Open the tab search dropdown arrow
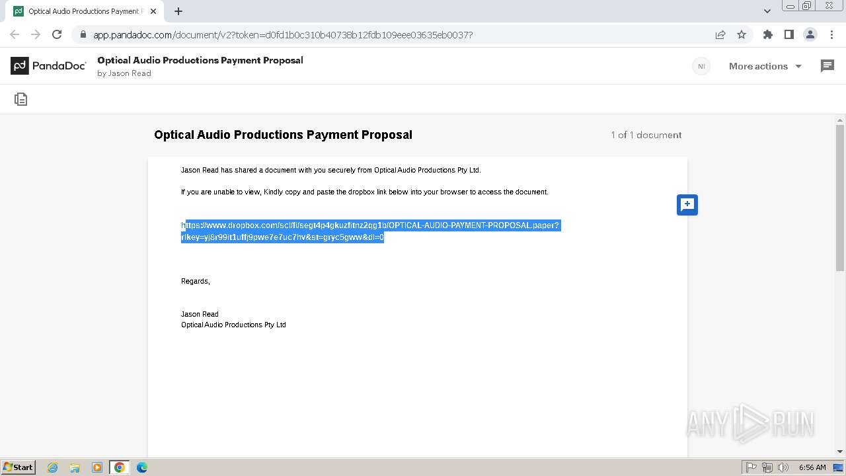This screenshot has width=846, height=476. click(767, 11)
